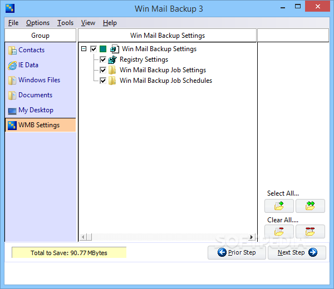Collapse the Win Mail Backup Settings tree node

tap(84, 49)
